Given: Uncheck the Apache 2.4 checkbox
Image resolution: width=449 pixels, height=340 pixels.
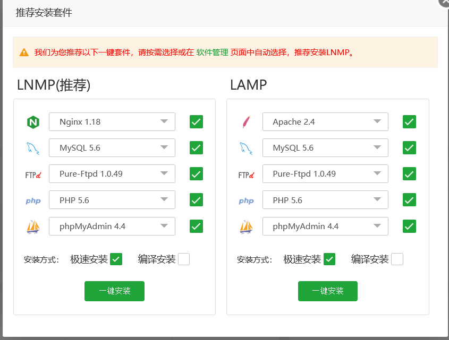Looking at the screenshot, I should point(409,122).
